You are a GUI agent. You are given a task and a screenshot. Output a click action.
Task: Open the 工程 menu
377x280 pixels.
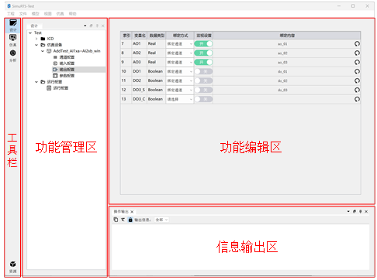[11, 14]
